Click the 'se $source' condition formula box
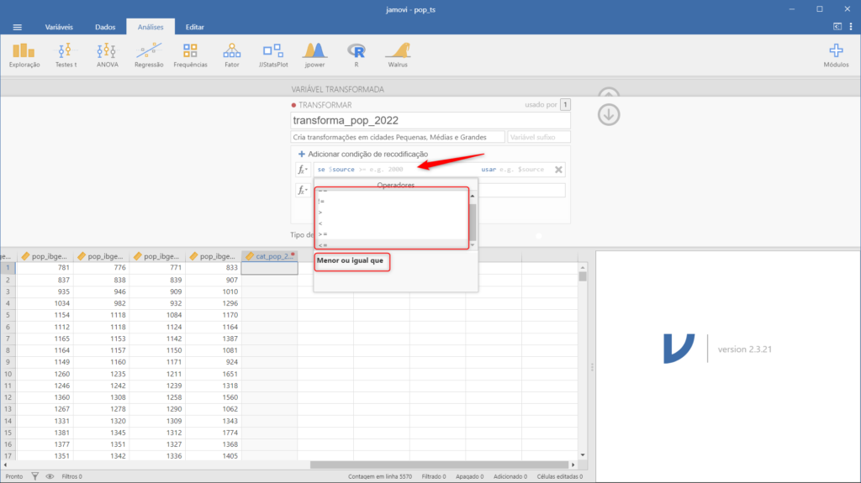The image size is (861, 483). pyautogui.click(x=395, y=170)
